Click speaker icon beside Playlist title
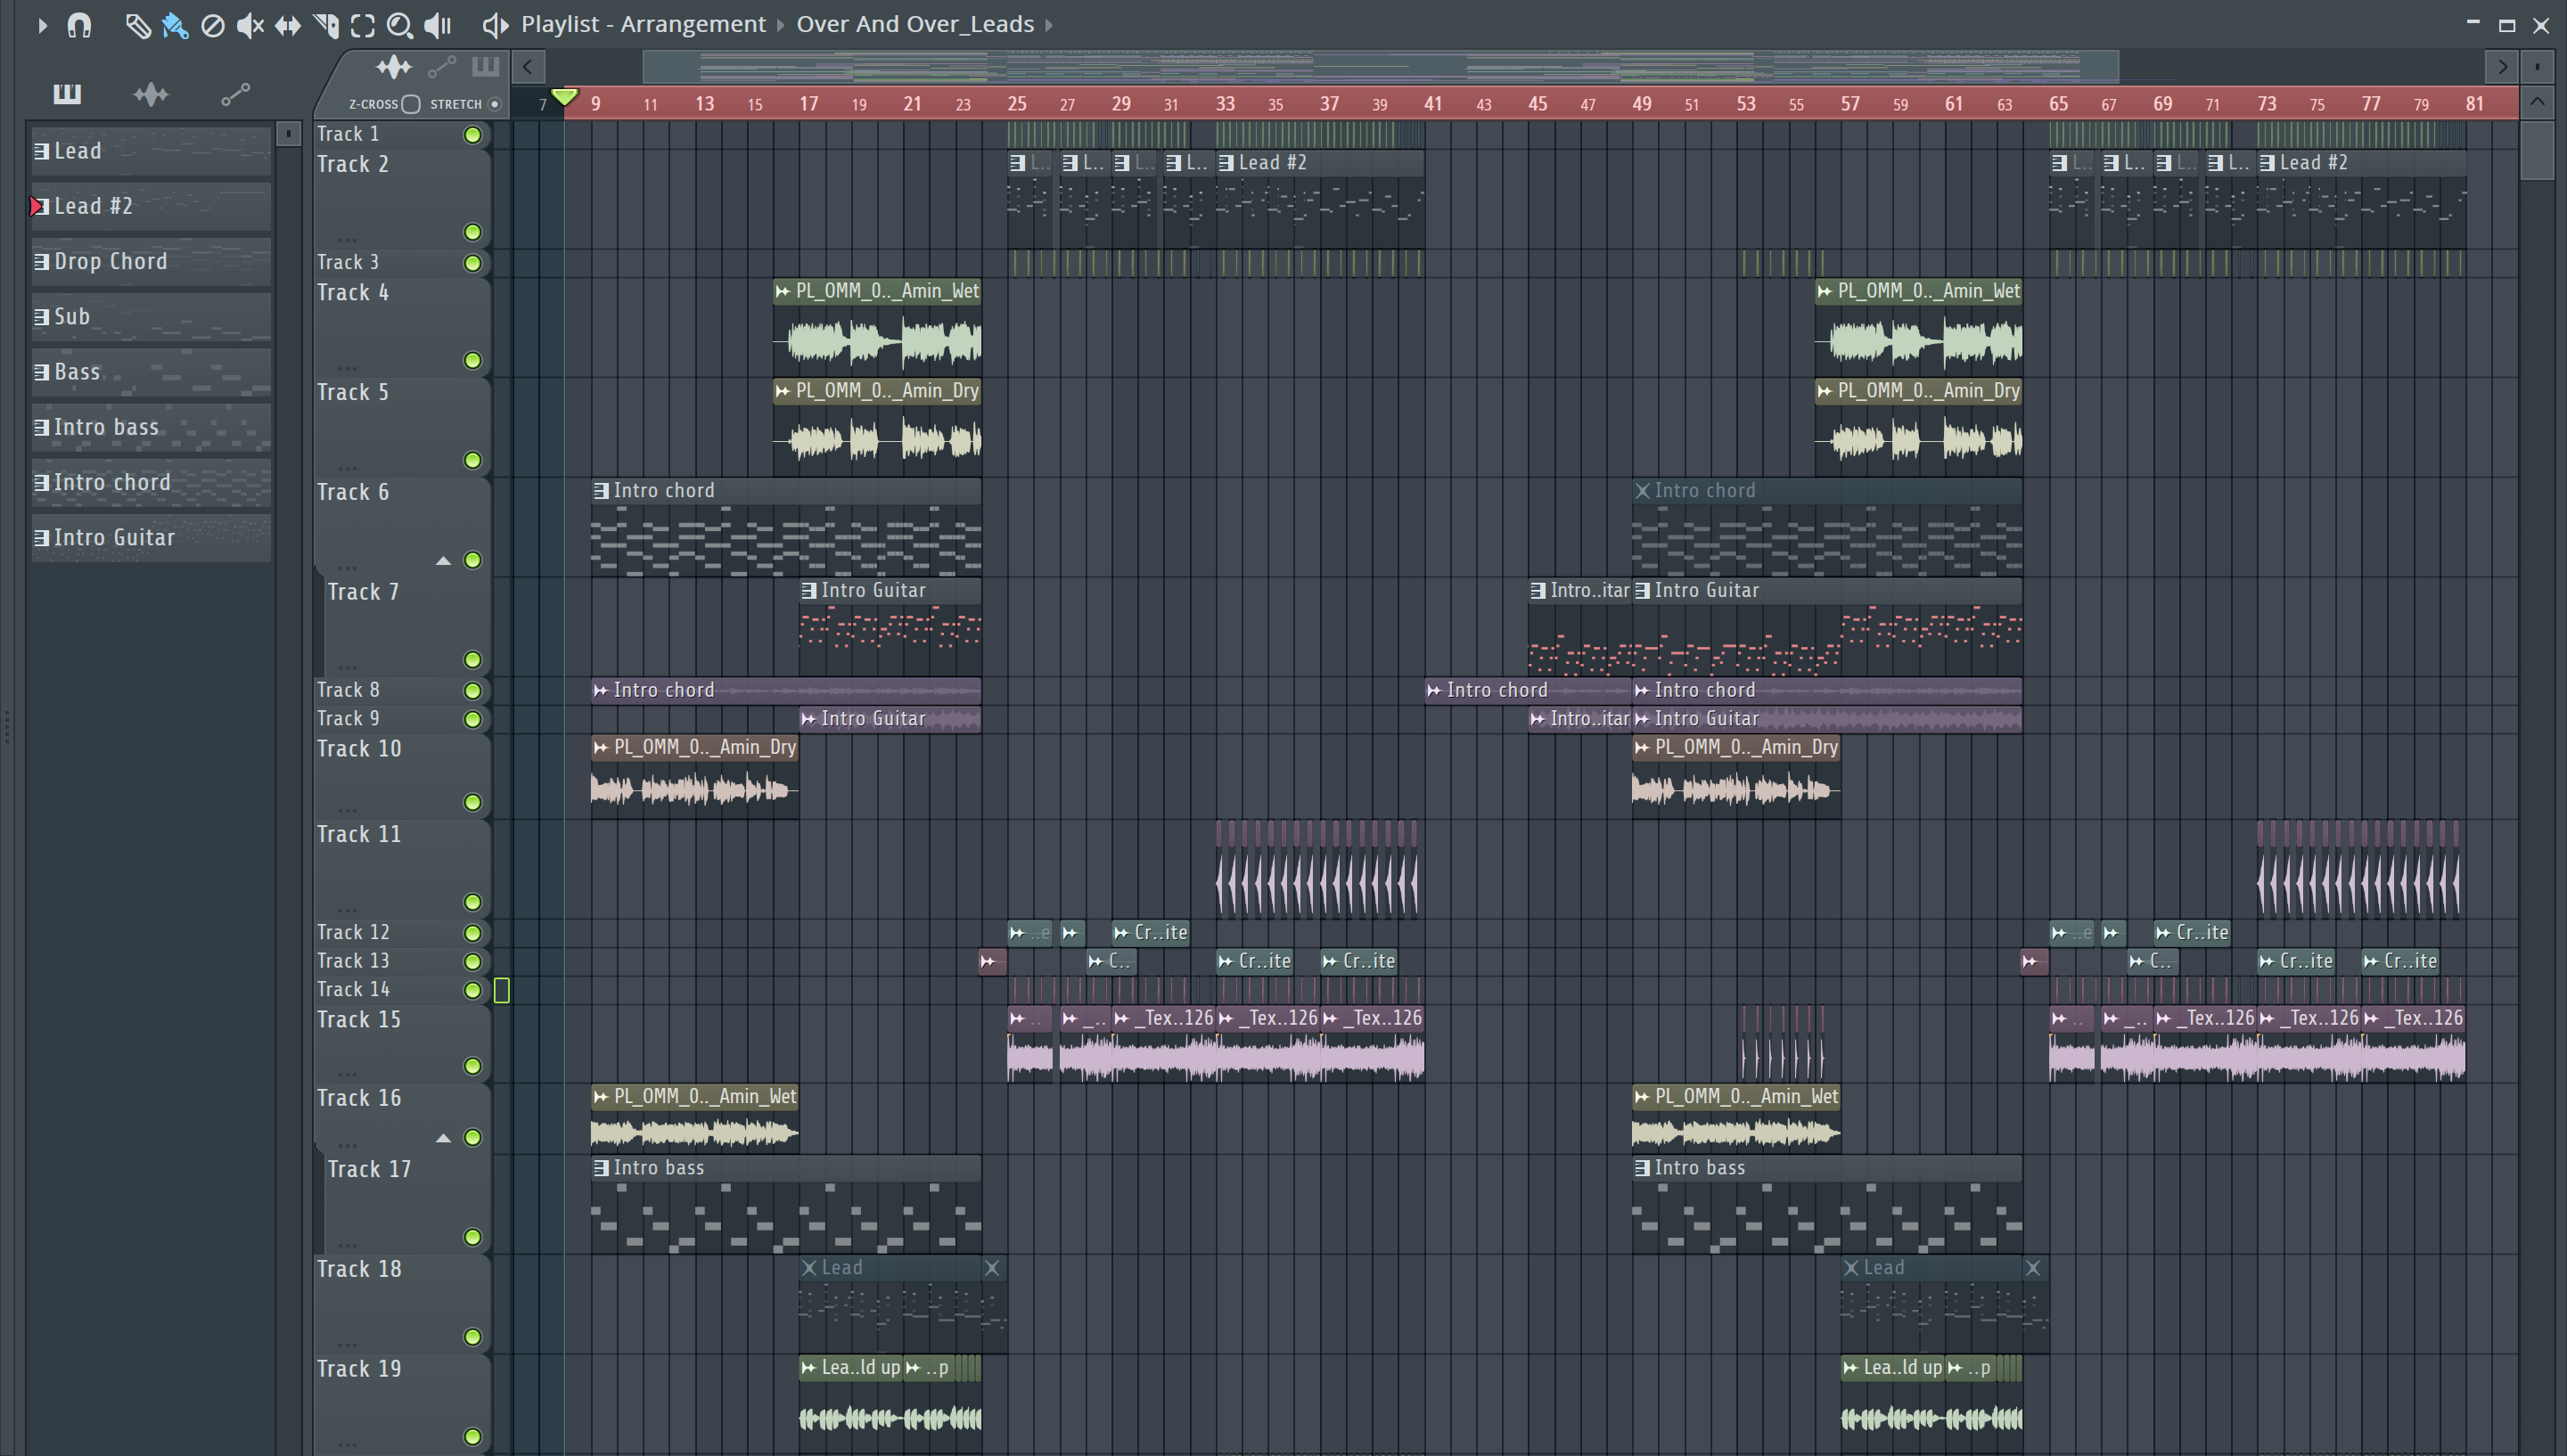Viewport: 2567px width, 1456px height. (x=495, y=25)
